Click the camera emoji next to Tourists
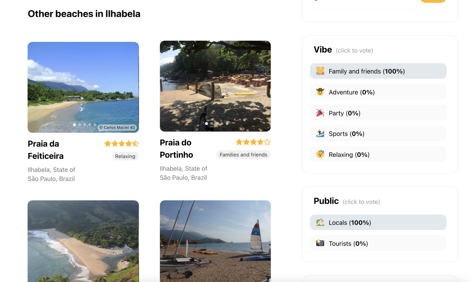Screen dimensions: 471x282 (320, 243)
